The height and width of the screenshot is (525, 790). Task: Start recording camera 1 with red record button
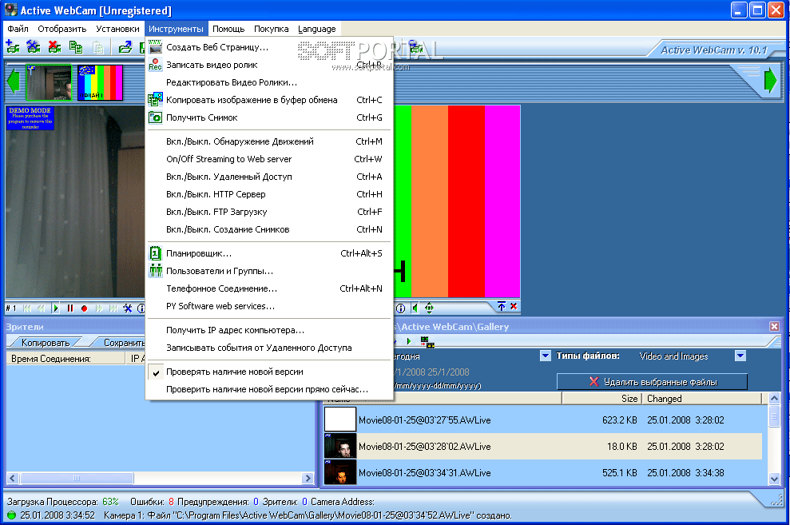tap(84, 308)
